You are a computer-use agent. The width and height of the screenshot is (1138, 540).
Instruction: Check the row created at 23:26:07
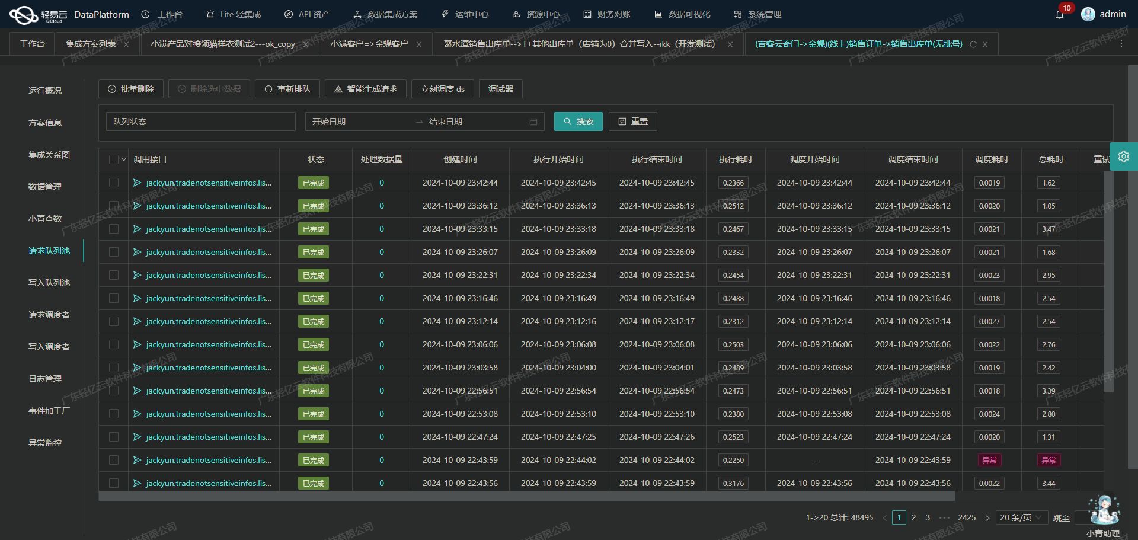114,252
